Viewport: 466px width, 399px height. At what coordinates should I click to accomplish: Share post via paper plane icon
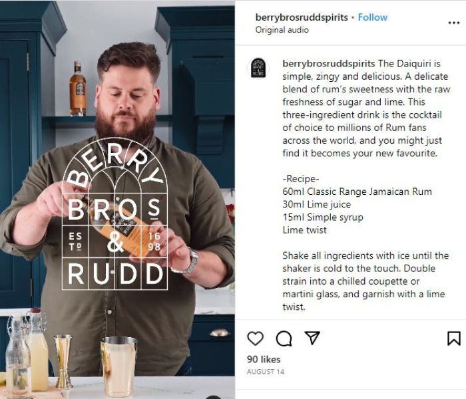(x=312, y=338)
